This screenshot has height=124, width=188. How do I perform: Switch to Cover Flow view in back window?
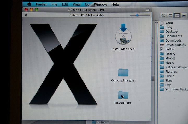click(184, 16)
